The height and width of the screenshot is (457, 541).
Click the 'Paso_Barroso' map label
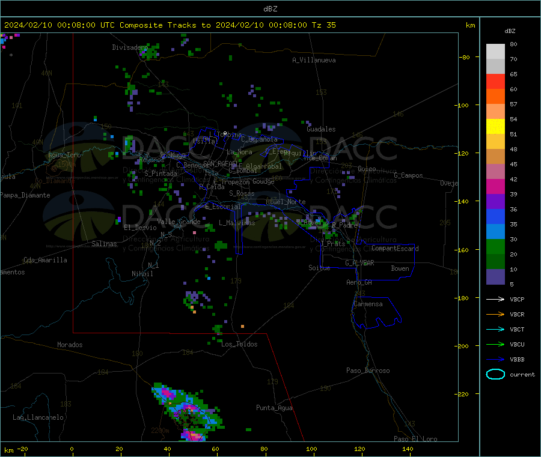coord(368,371)
